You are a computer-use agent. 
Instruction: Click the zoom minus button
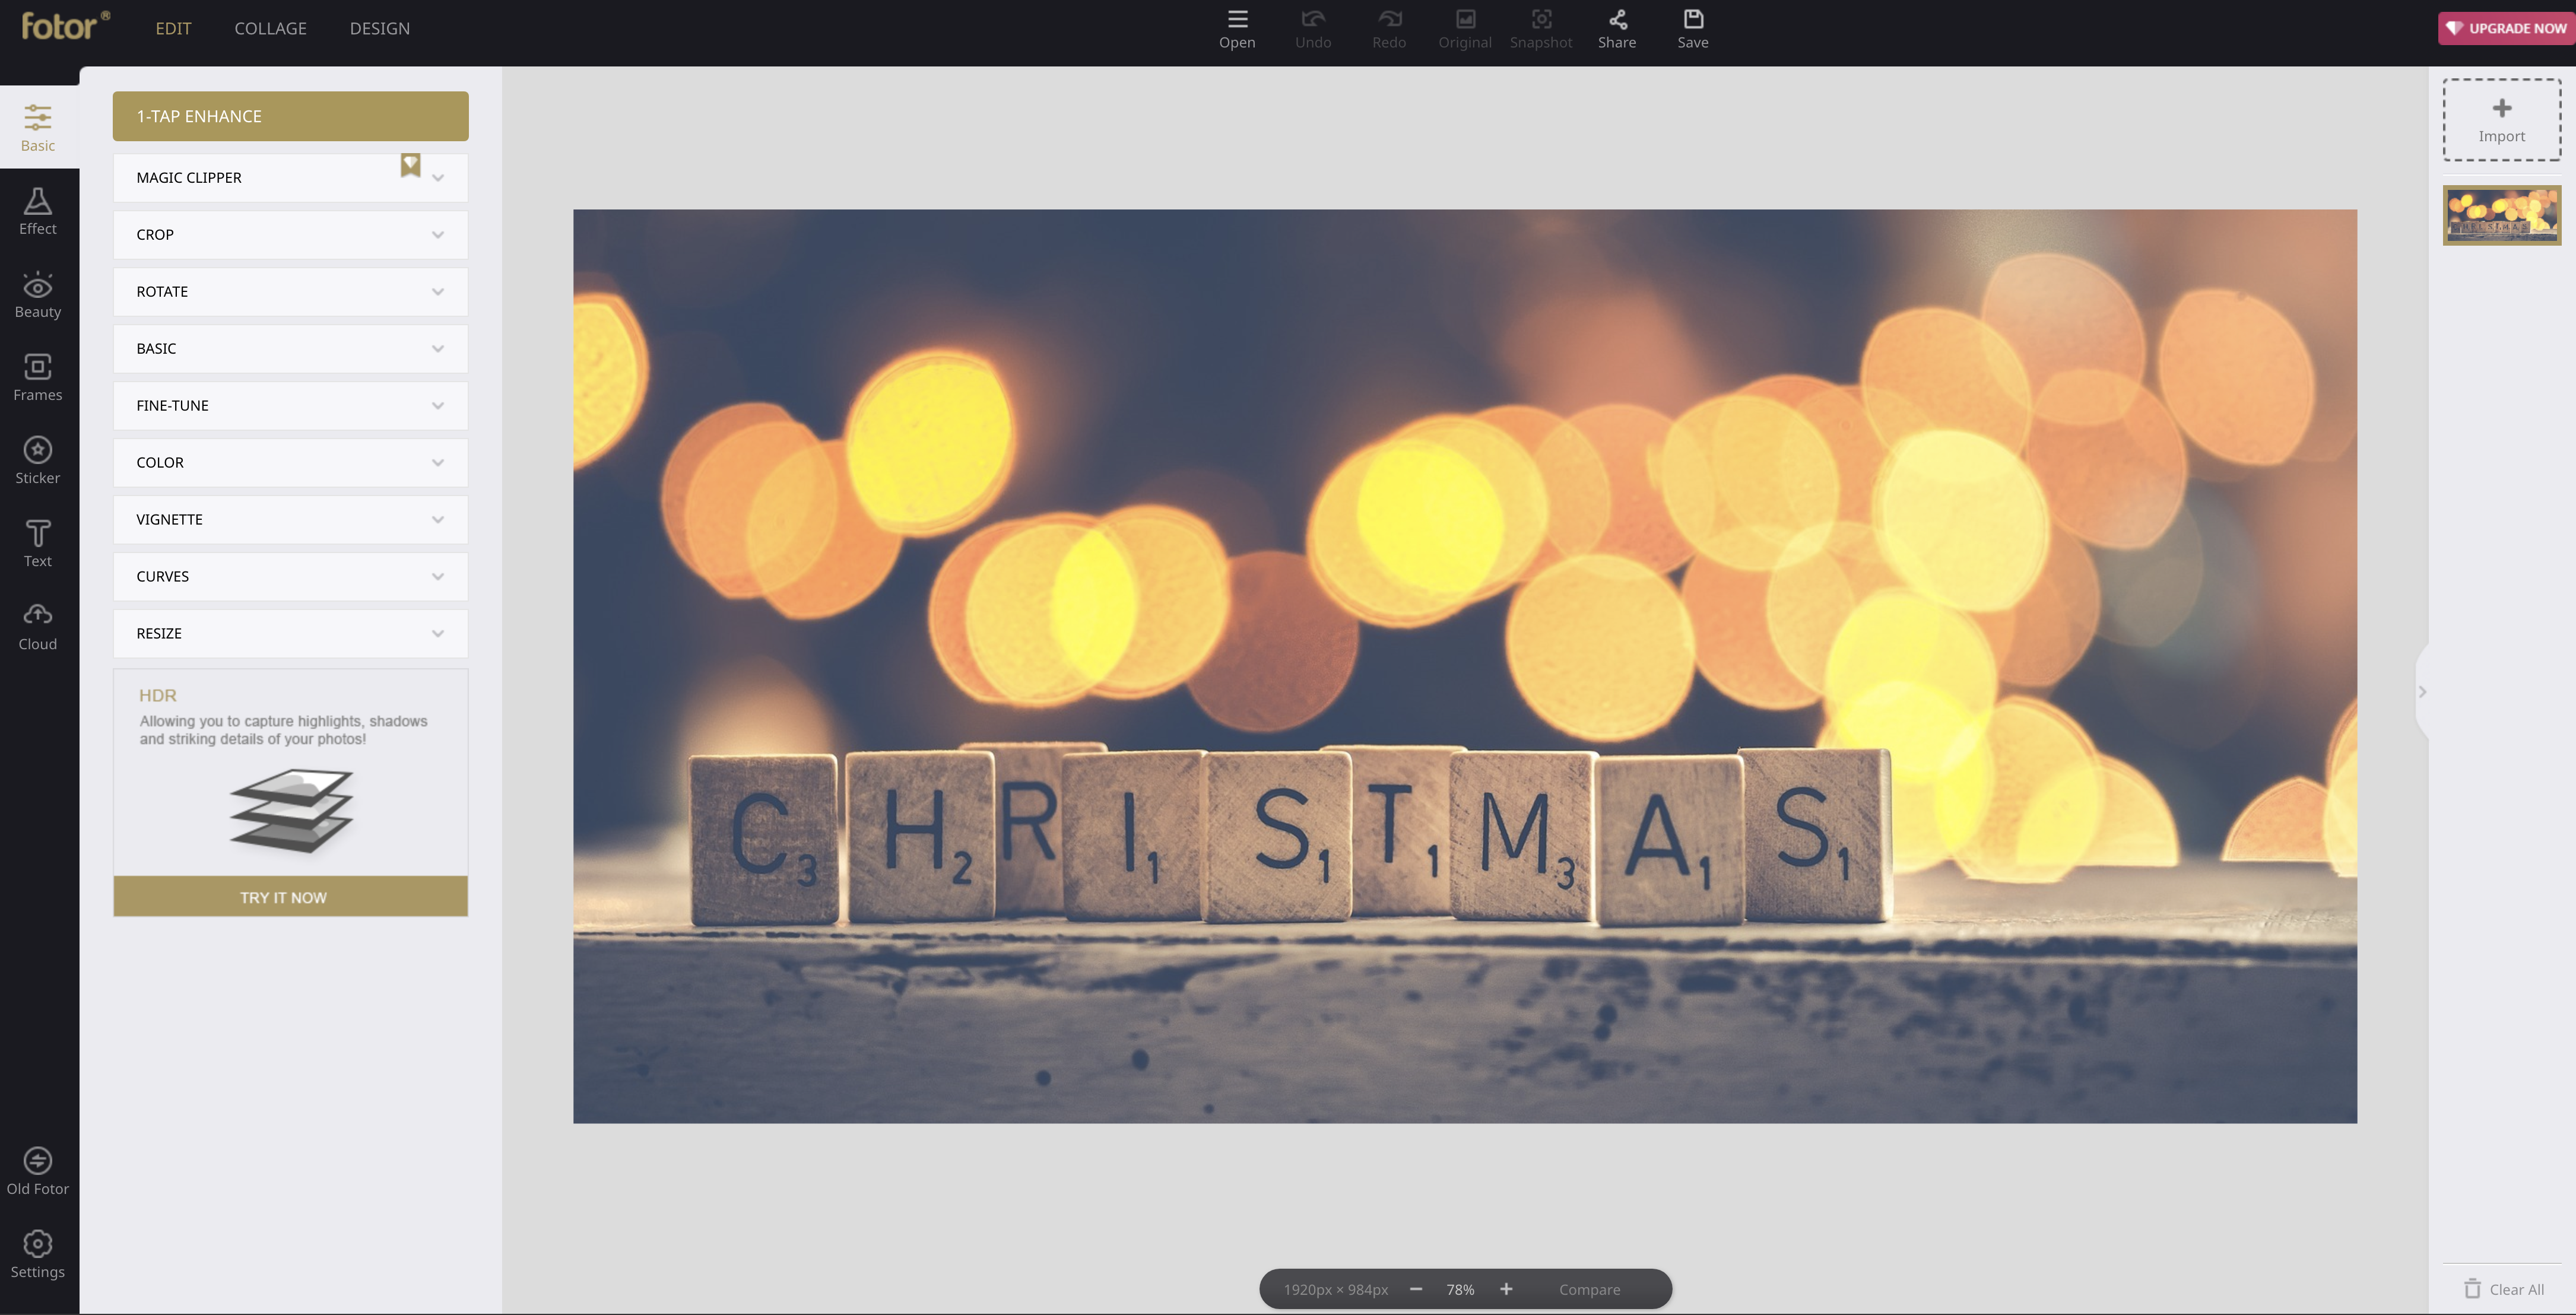(x=1417, y=1288)
